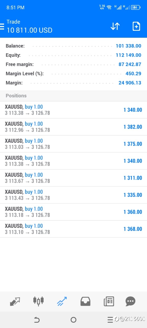This screenshot has width=147, height=328.
Task: Open the Messages chat bubble icon
Action: click(x=130, y=301)
